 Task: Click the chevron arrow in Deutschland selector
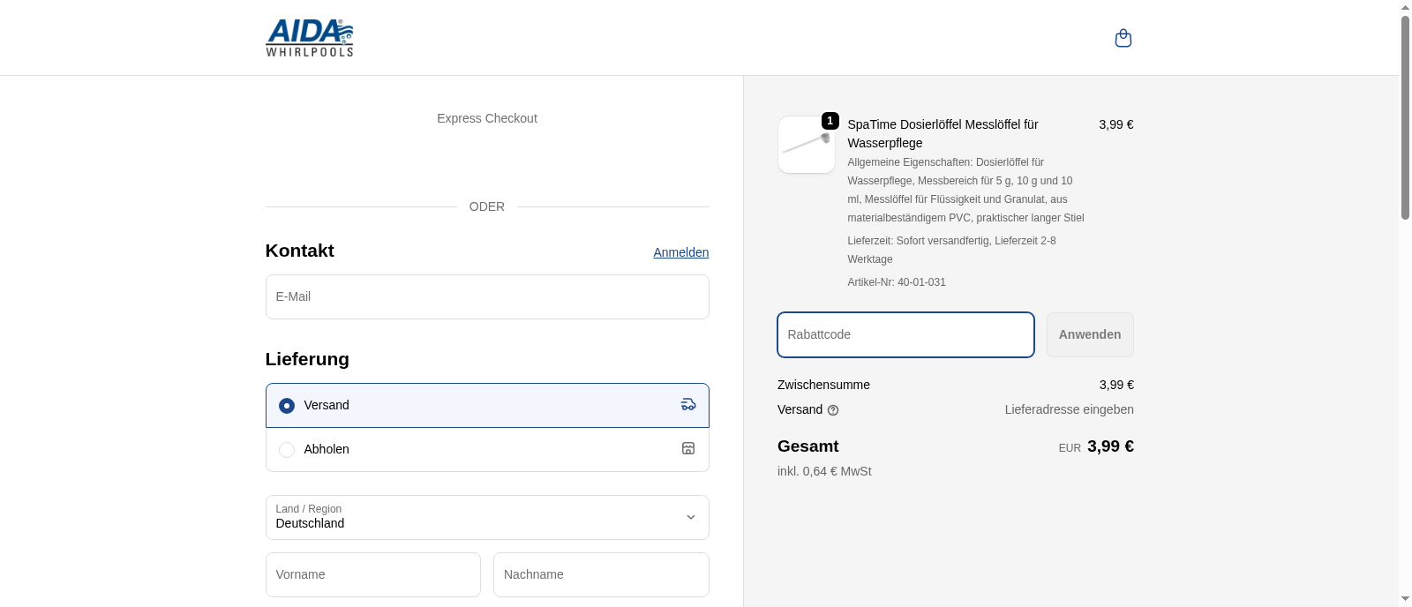(691, 518)
